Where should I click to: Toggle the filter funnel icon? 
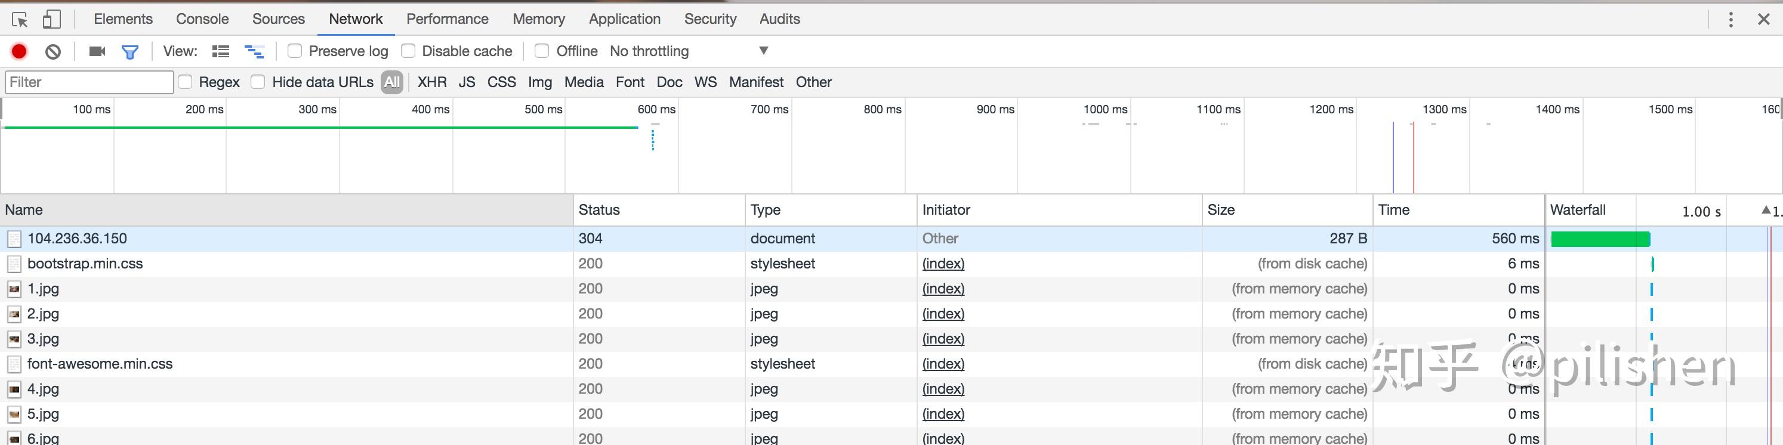click(x=130, y=51)
